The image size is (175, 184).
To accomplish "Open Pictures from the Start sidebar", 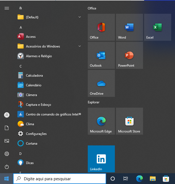I will click(7, 141).
